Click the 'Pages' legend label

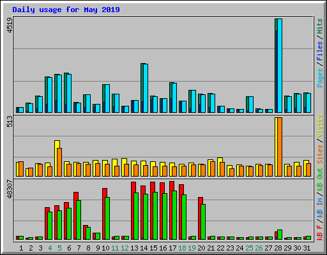pos(320,78)
